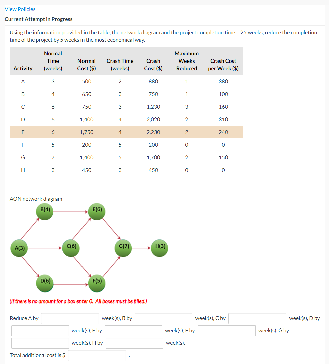Click the week(s), F by input field
The image size is (329, 364).
click(x=226, y=331)
